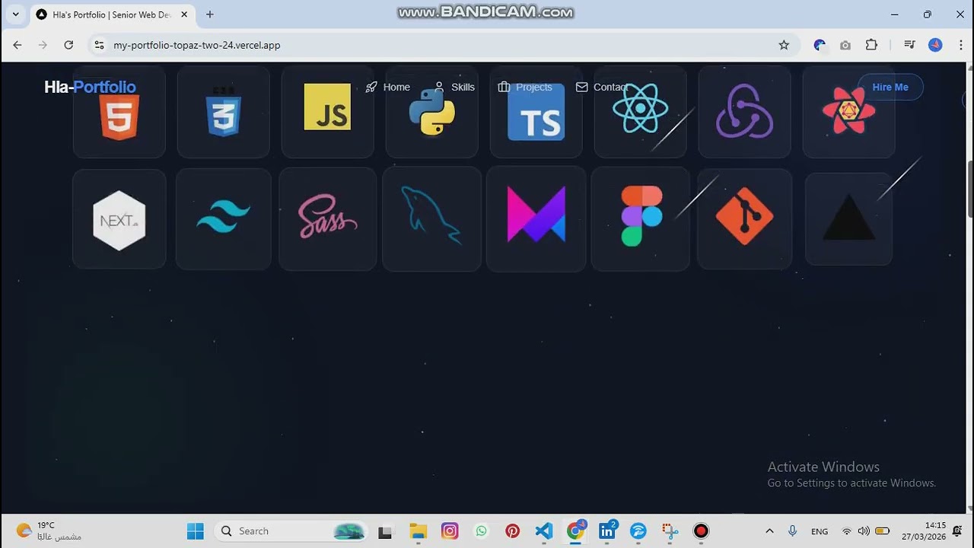Open LinkedIn from the taskbar

pos(607,530)
